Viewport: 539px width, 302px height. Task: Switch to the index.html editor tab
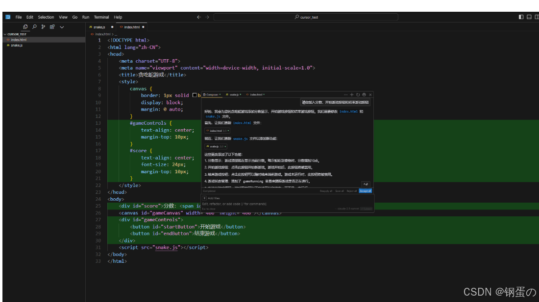click(132, 27)
